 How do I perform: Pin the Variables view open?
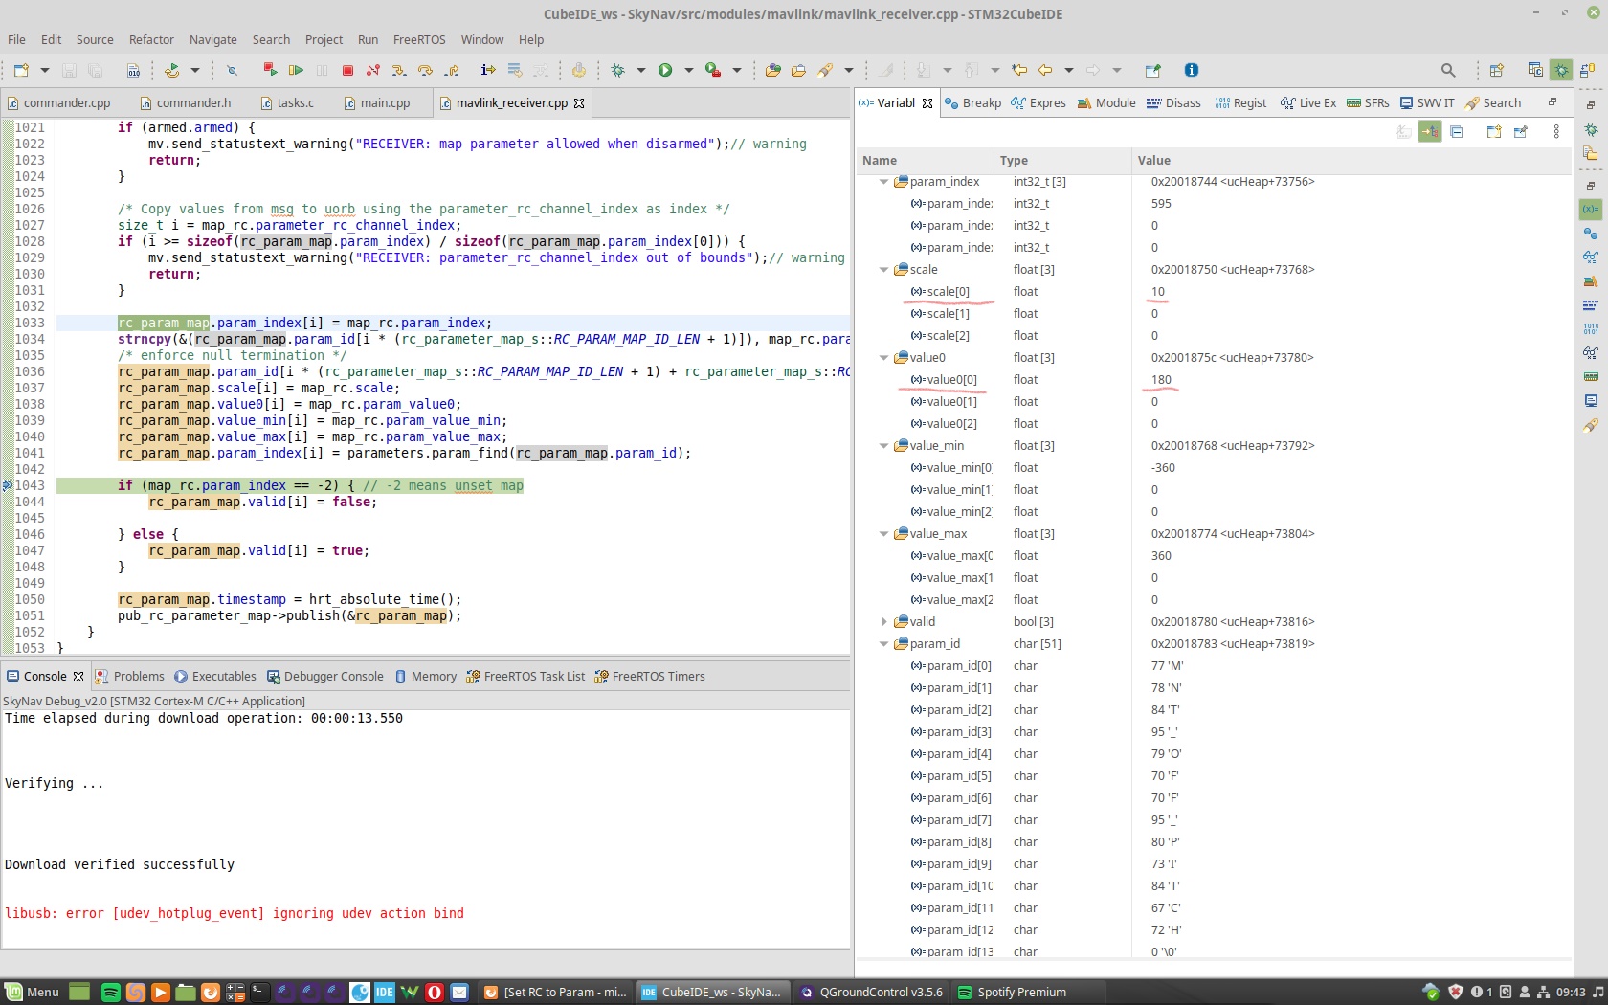tap(1522, 131)
